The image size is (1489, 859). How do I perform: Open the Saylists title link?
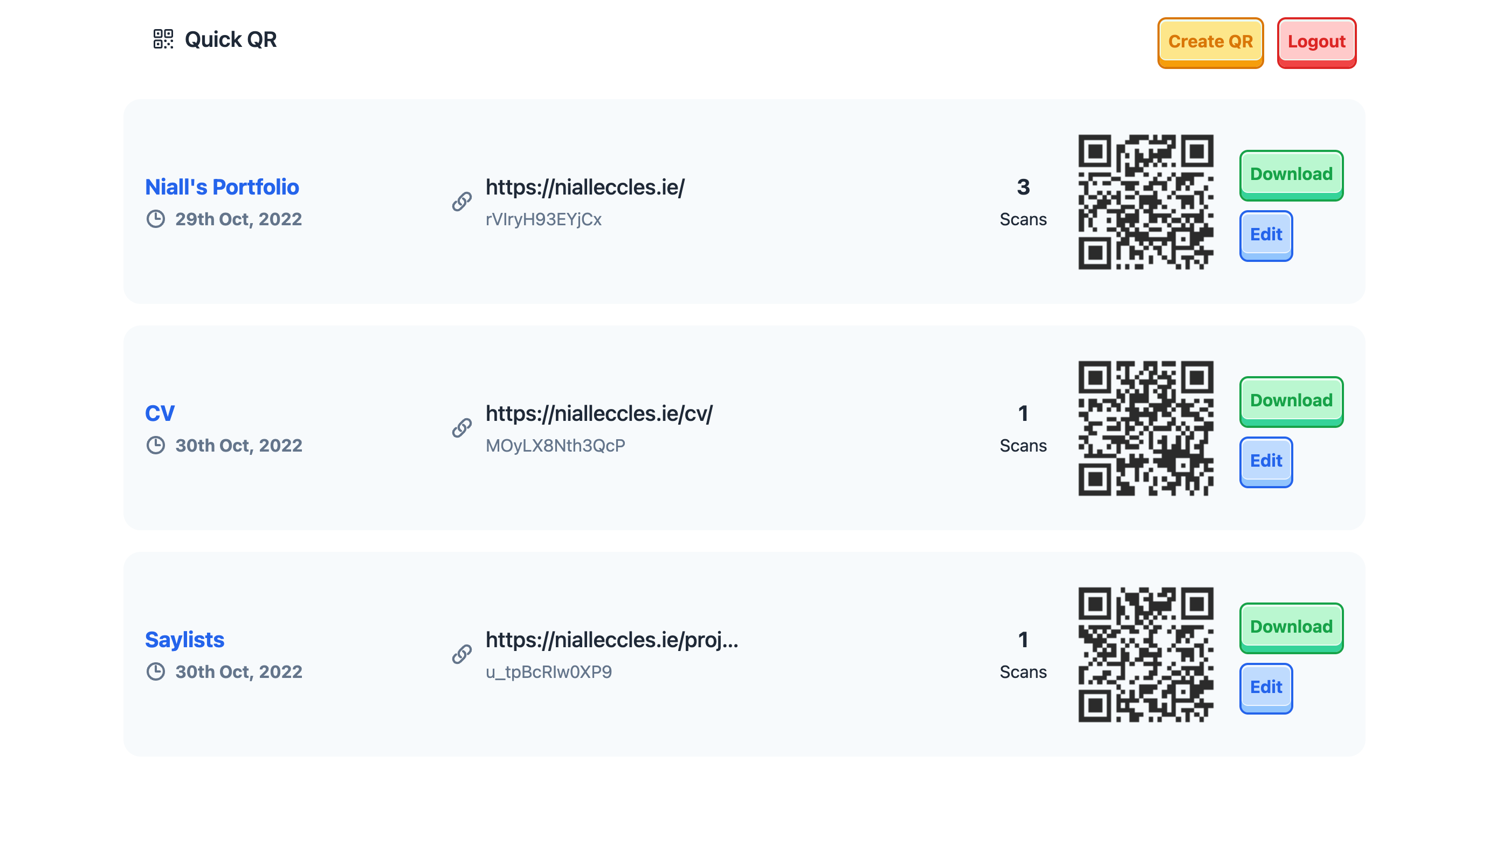point(185,640)
